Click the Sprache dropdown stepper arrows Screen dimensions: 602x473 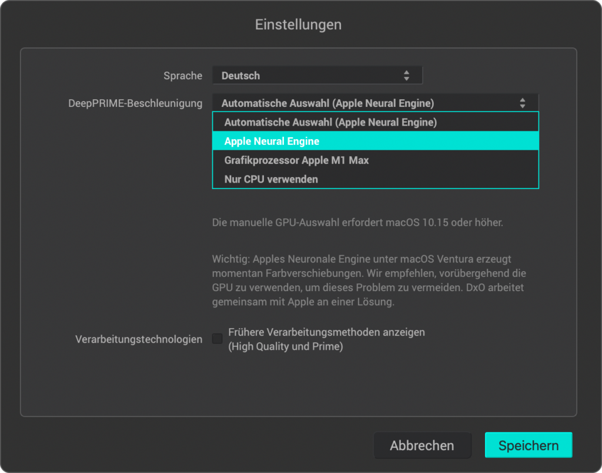tap(407, 76)
